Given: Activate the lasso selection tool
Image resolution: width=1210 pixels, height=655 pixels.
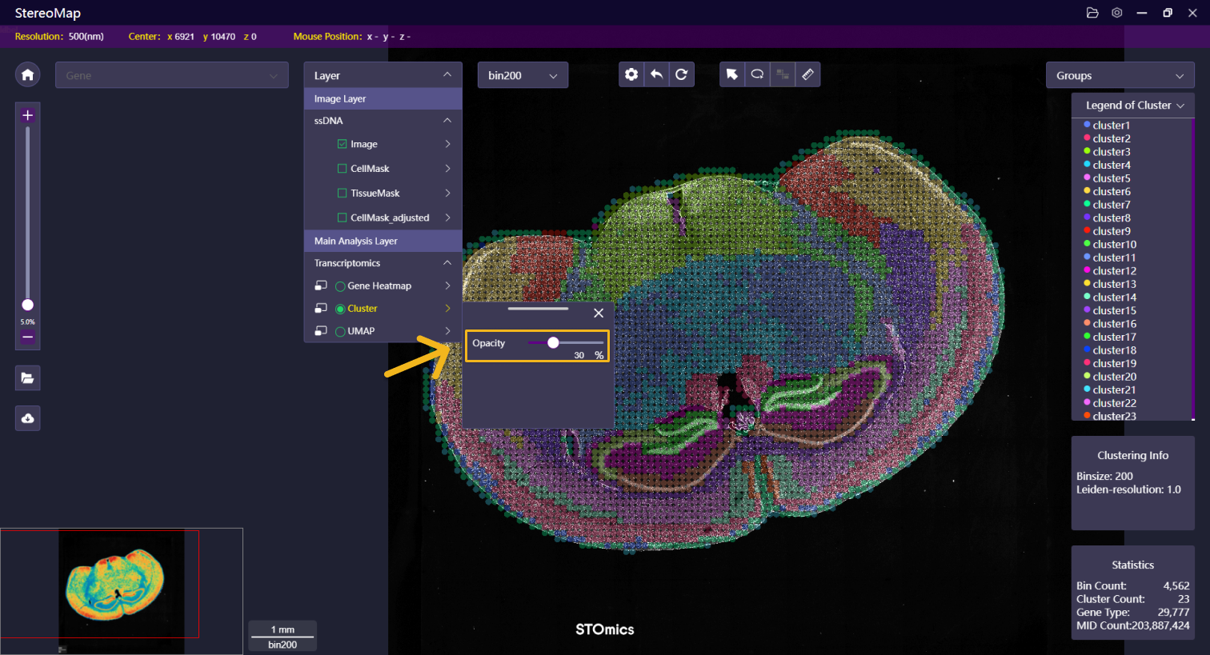Looking at the screenshot, I should [x=757, y=74].
